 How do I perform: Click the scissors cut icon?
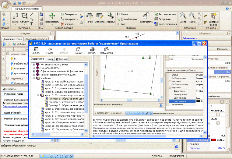coord(4,19)
